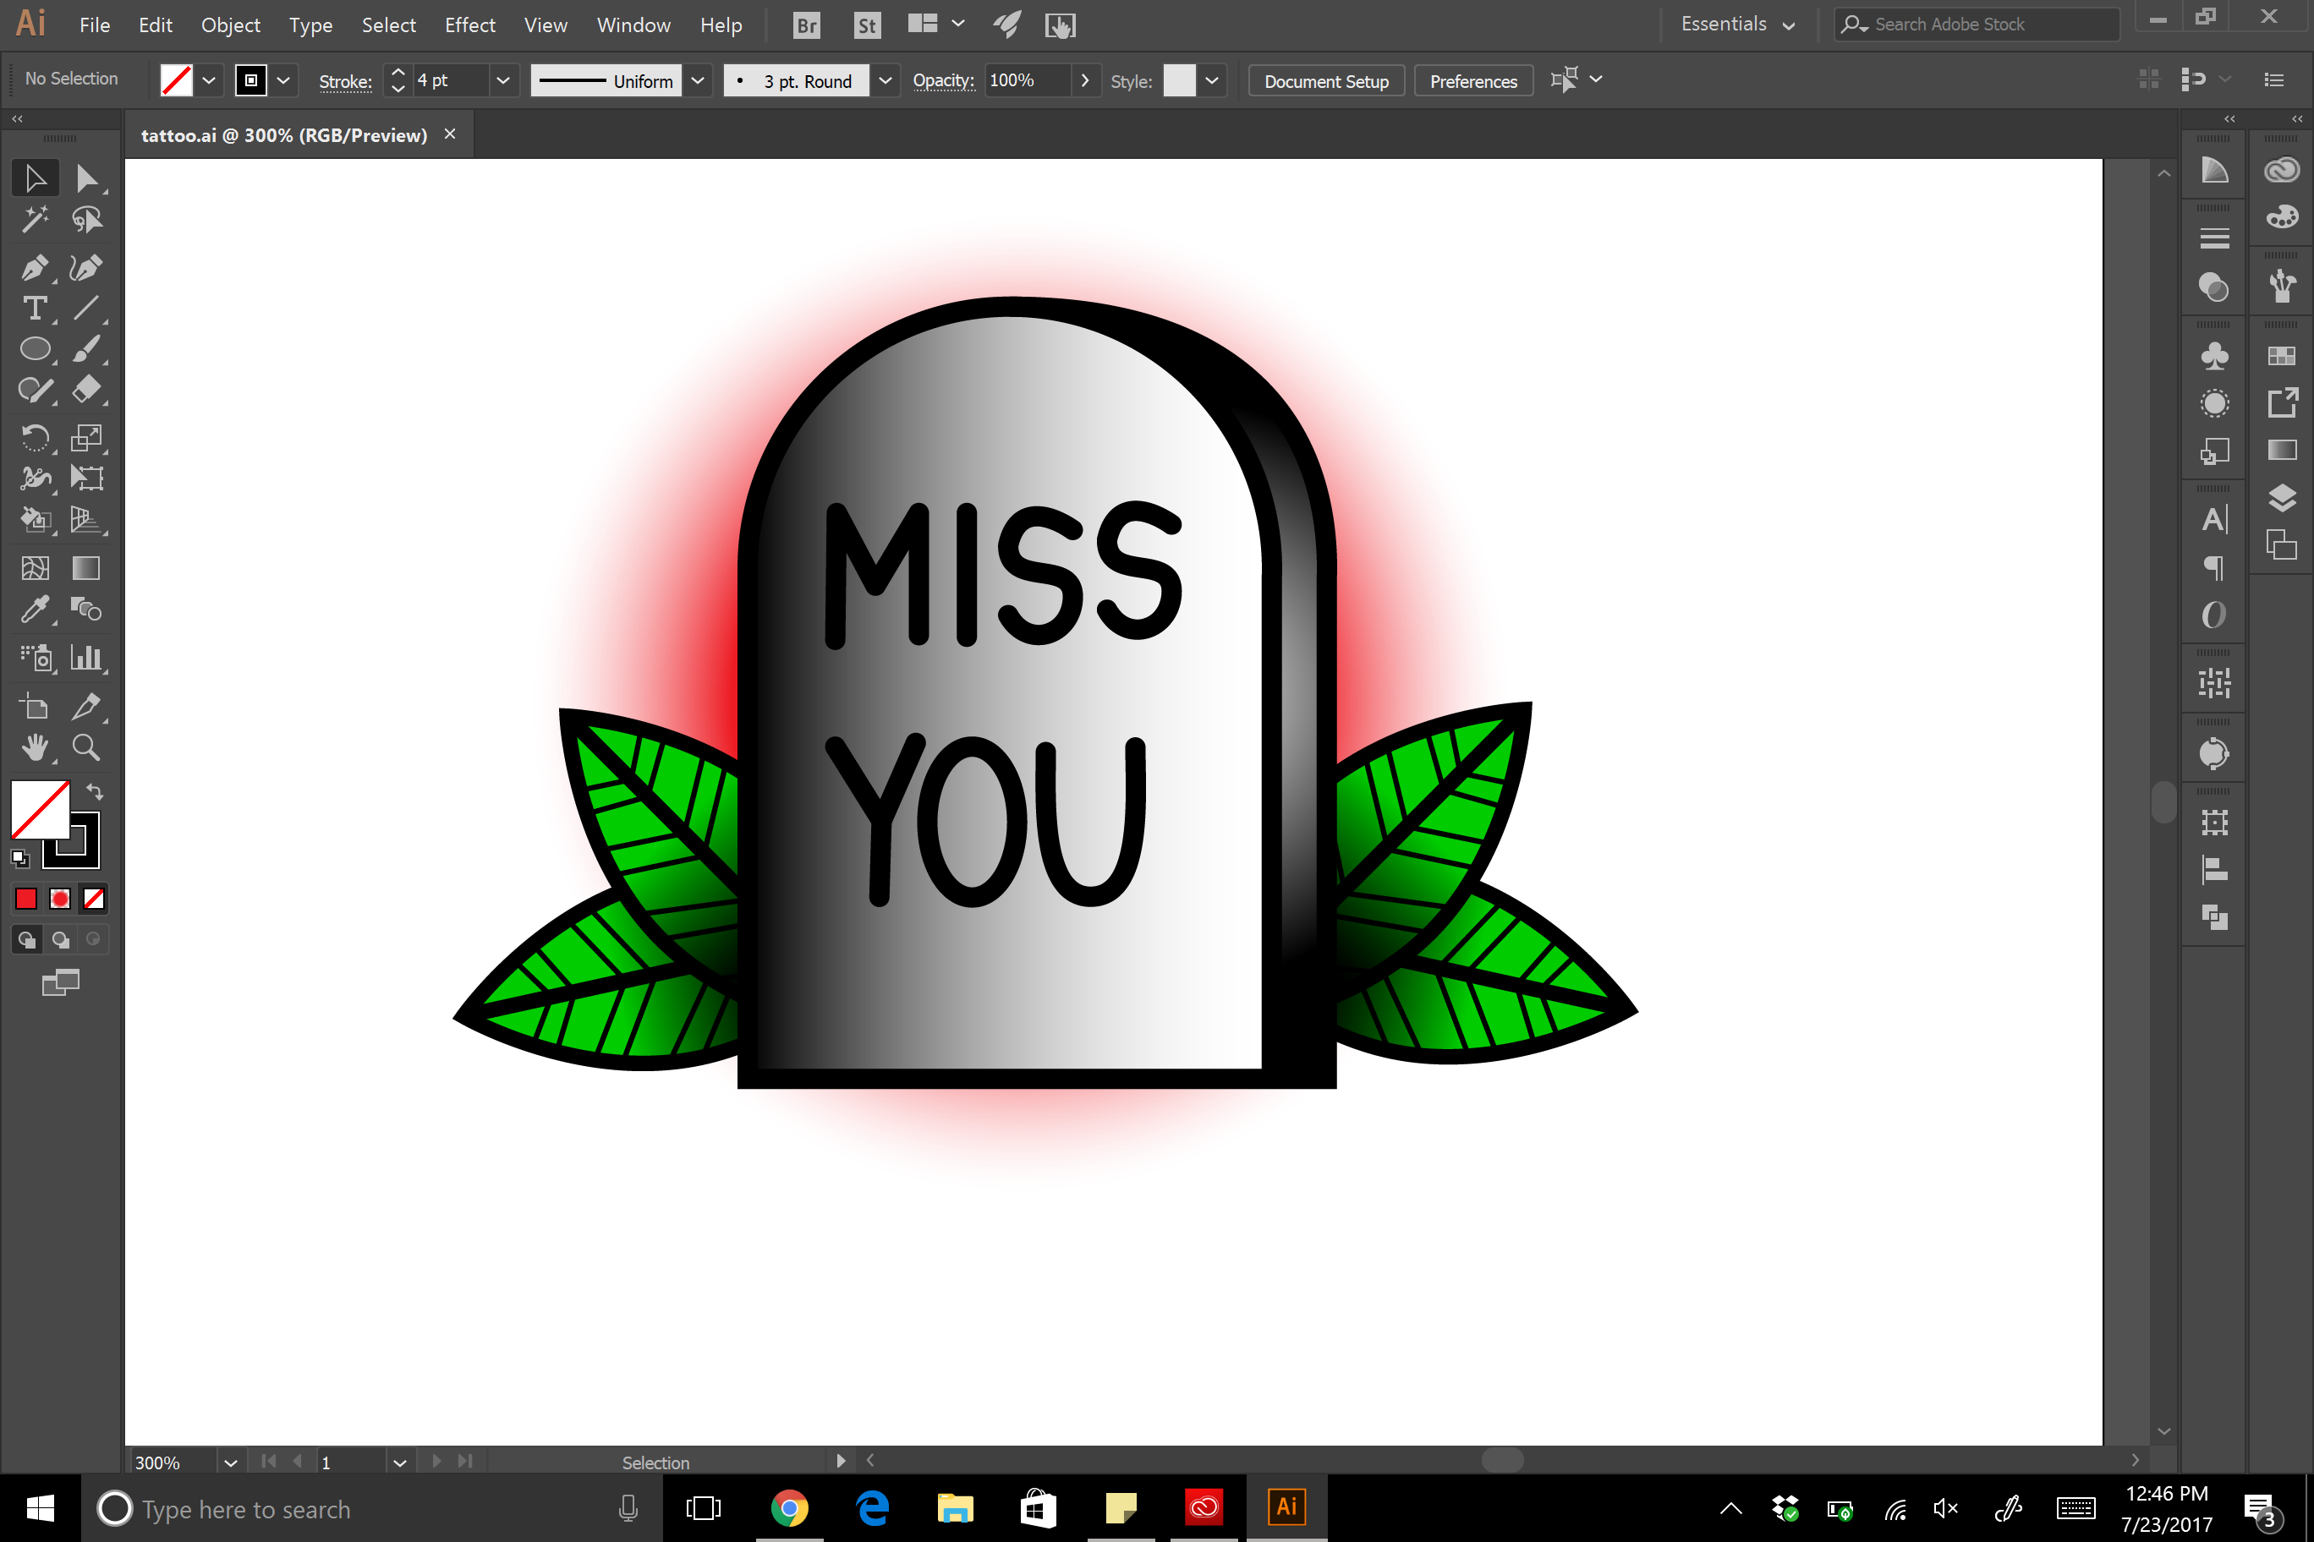
Task: Expand the Opacity slider arrow
Action: pyautogui.click(x=1085, y=80)
